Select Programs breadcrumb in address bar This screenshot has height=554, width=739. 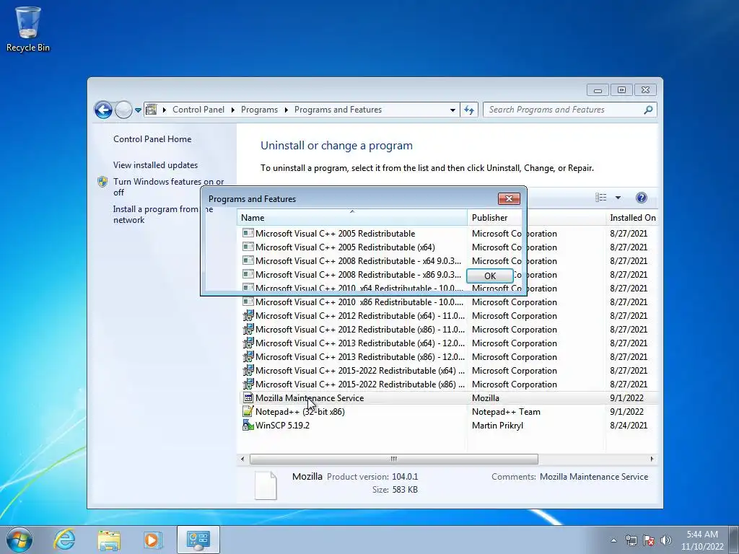(x=259, y=110)
